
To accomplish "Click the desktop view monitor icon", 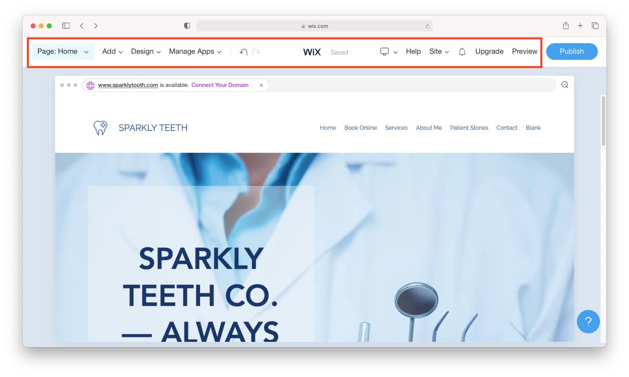I will click(385, 52).
